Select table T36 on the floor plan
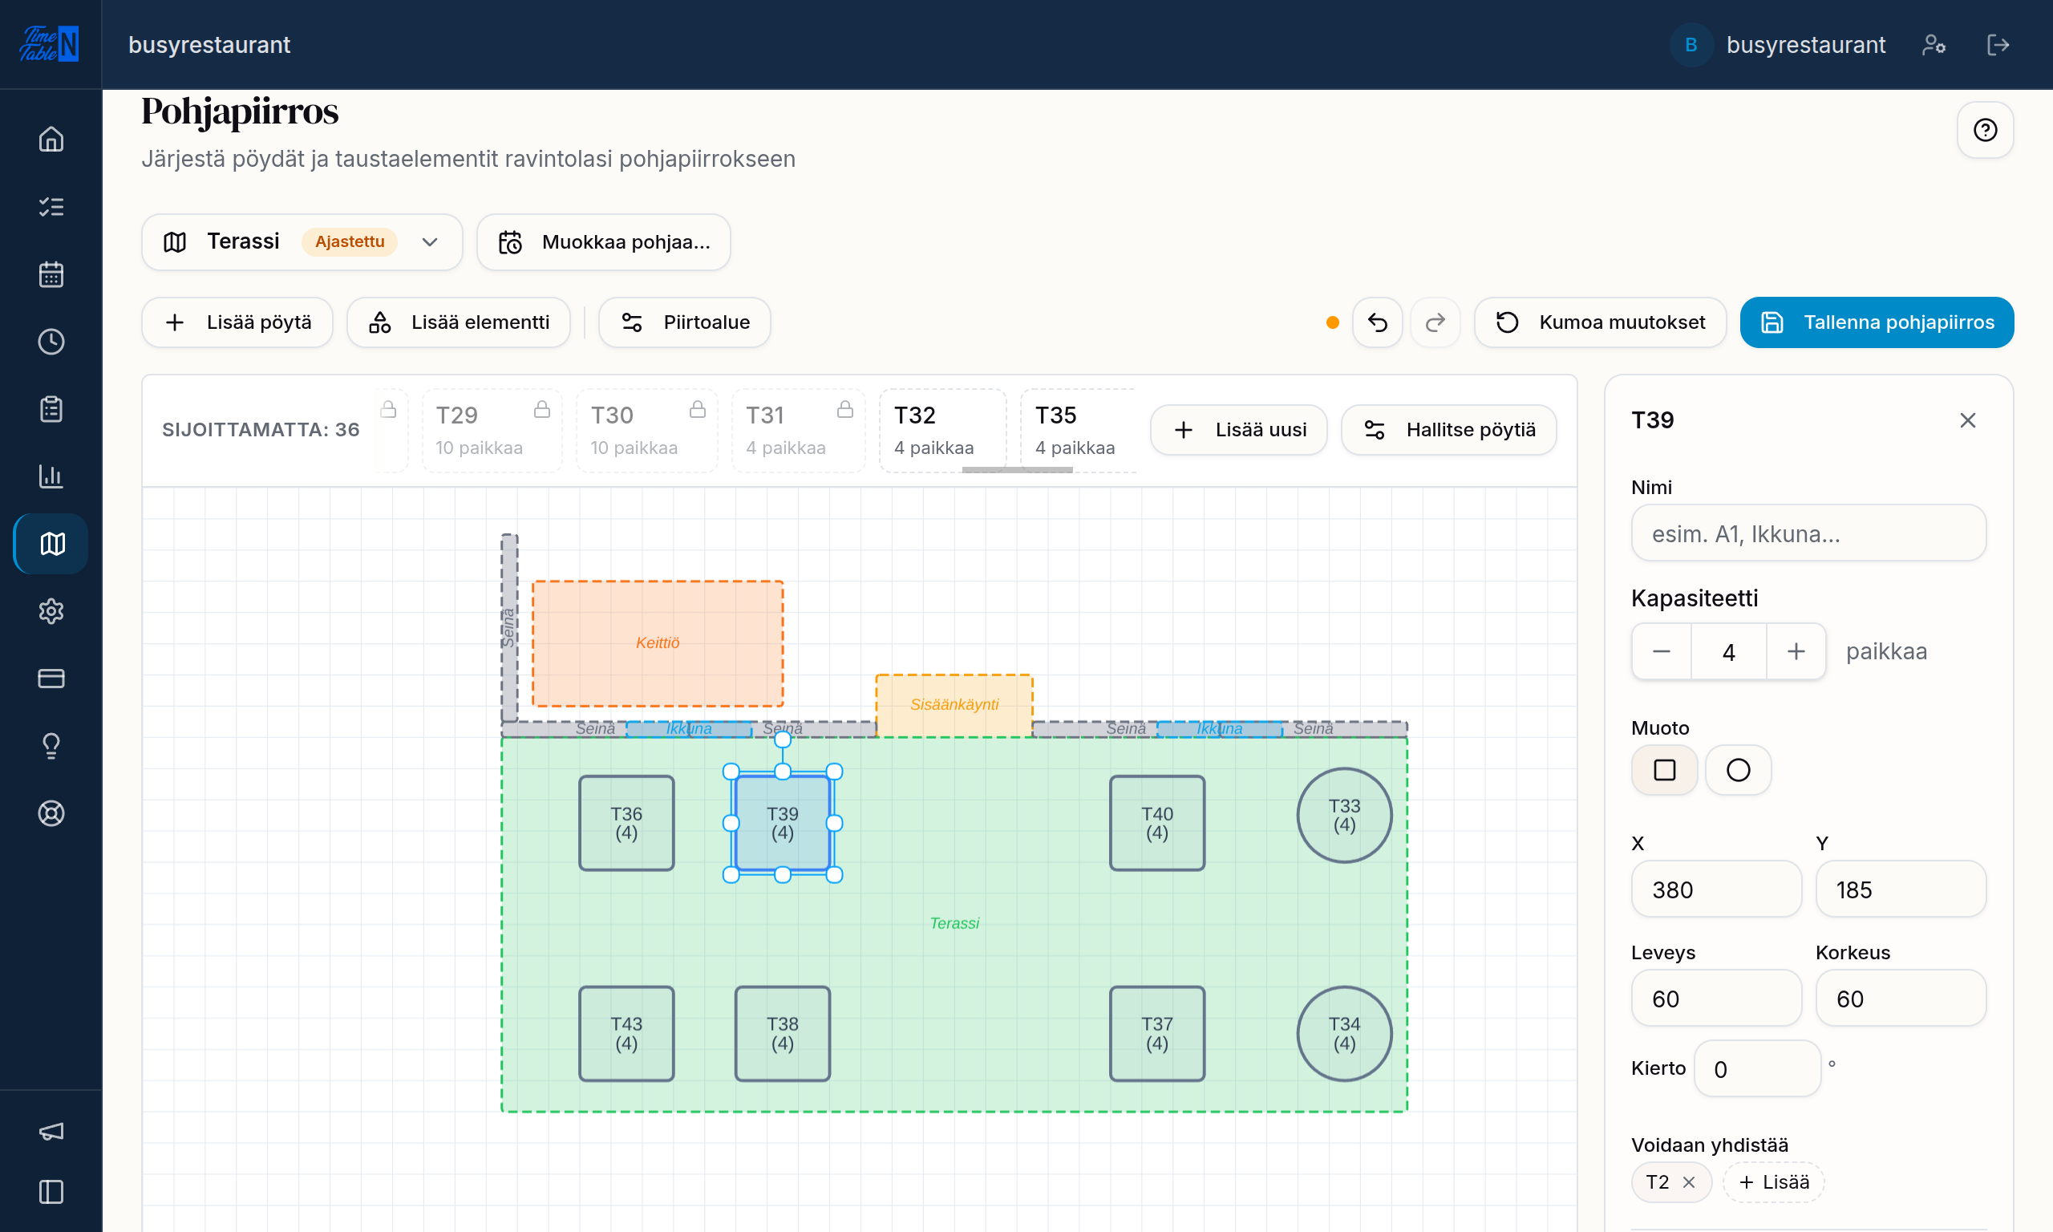This screenshot has width=2053, height=1232. click(x=626, y=823)
